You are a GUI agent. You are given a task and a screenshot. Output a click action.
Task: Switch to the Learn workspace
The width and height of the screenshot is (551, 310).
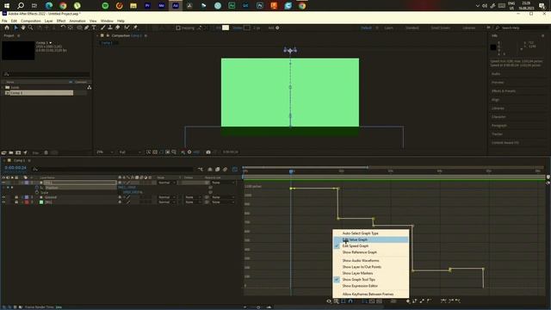click(x=388, y=28)
